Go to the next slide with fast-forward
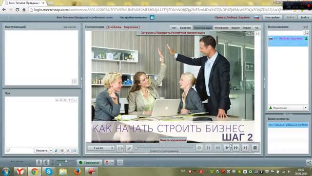 [x=236, y=148]
